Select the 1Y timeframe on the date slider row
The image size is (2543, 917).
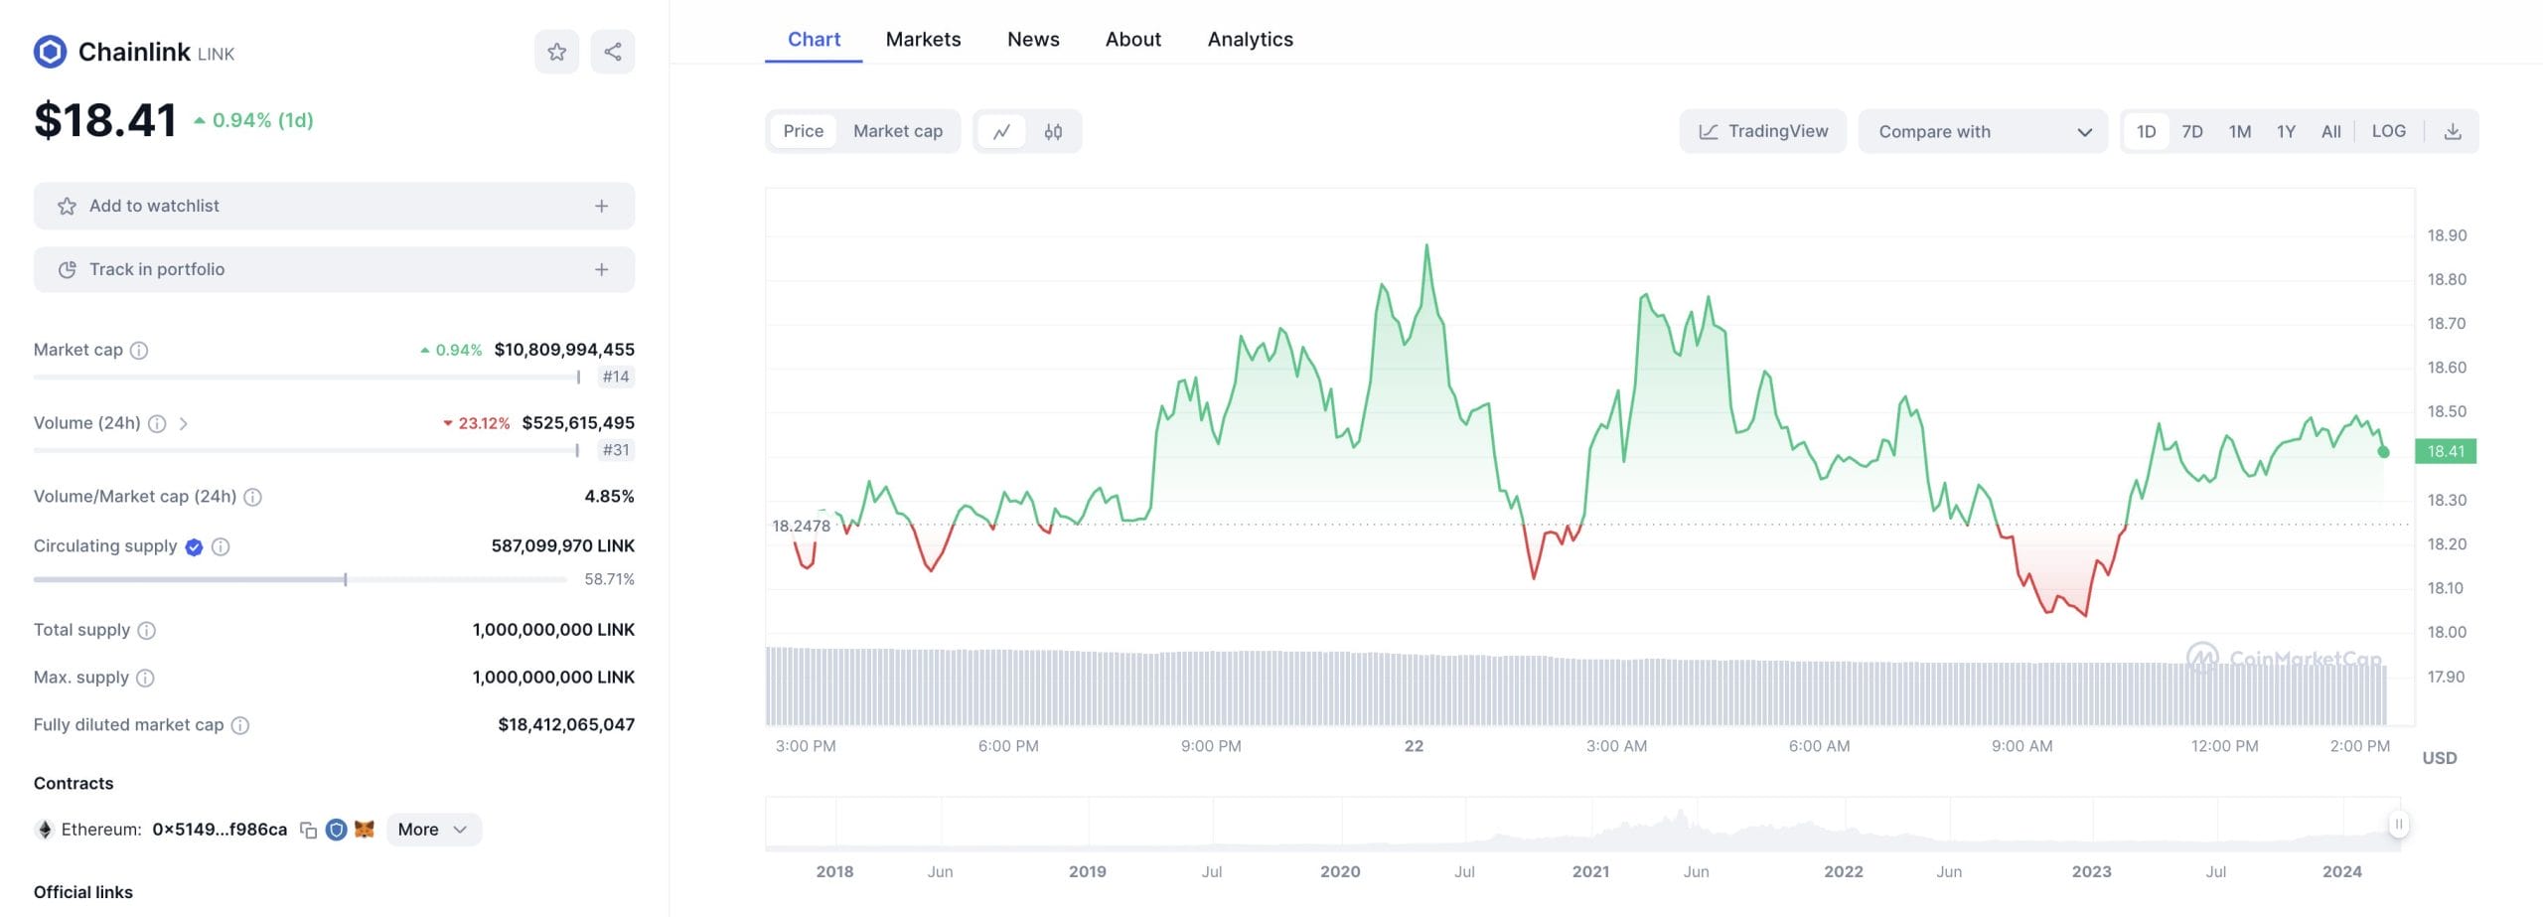(x=2285, y=130)
